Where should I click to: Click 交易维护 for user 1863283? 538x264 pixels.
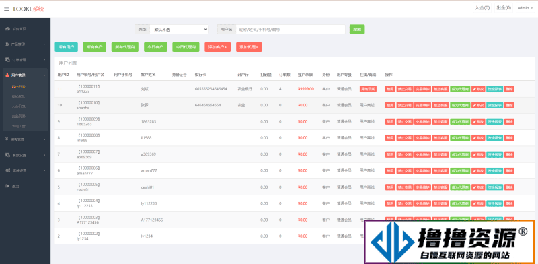coord(423,121)
